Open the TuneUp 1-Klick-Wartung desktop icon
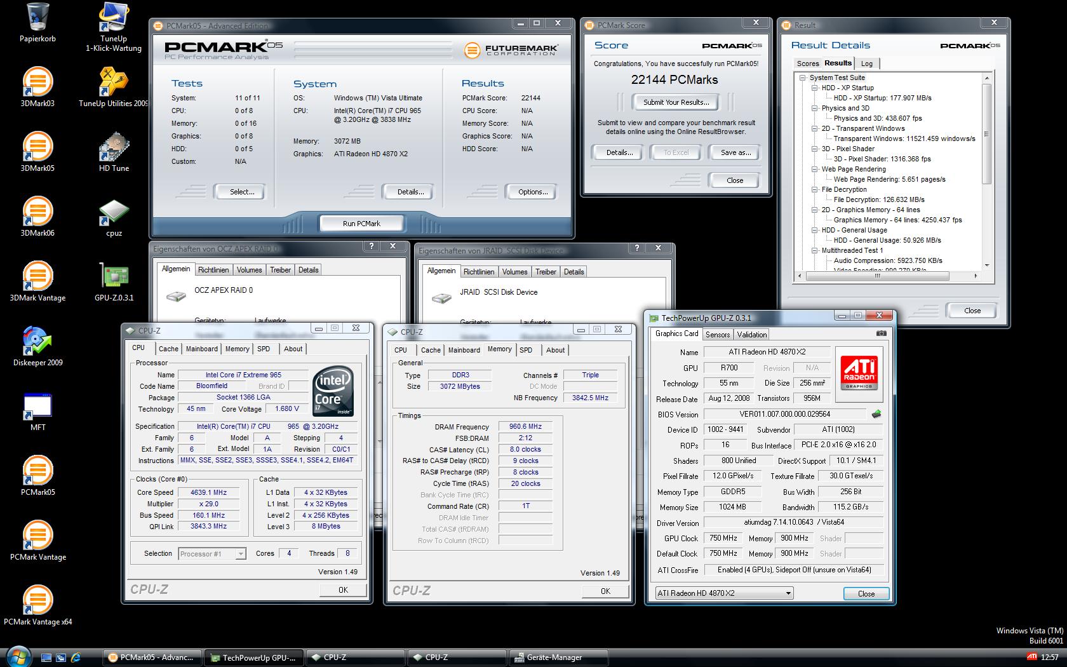Viewport: 1067px width, 667px height. coord(114,27)
